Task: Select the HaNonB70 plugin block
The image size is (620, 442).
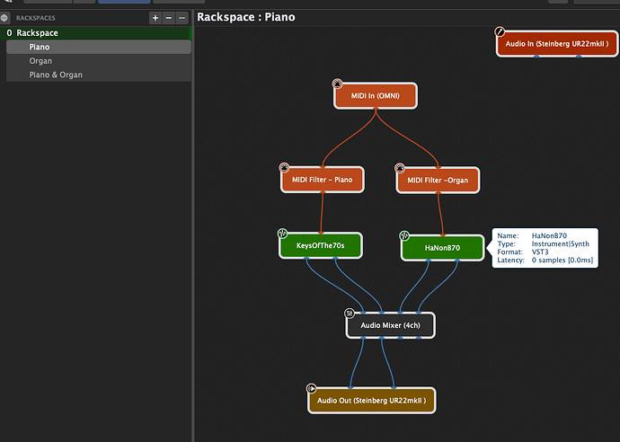Action: 441,246
